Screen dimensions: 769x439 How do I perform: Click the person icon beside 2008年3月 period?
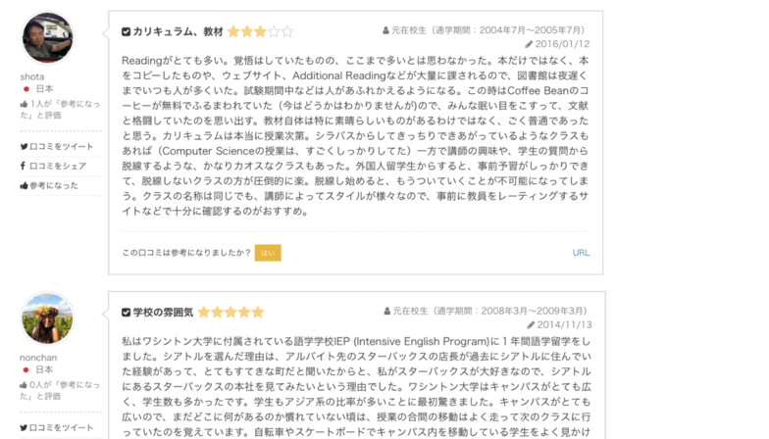pos(387,312)
